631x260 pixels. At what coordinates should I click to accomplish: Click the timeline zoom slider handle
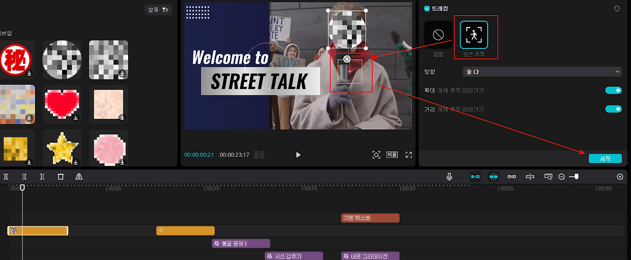(x=576, y=176)
